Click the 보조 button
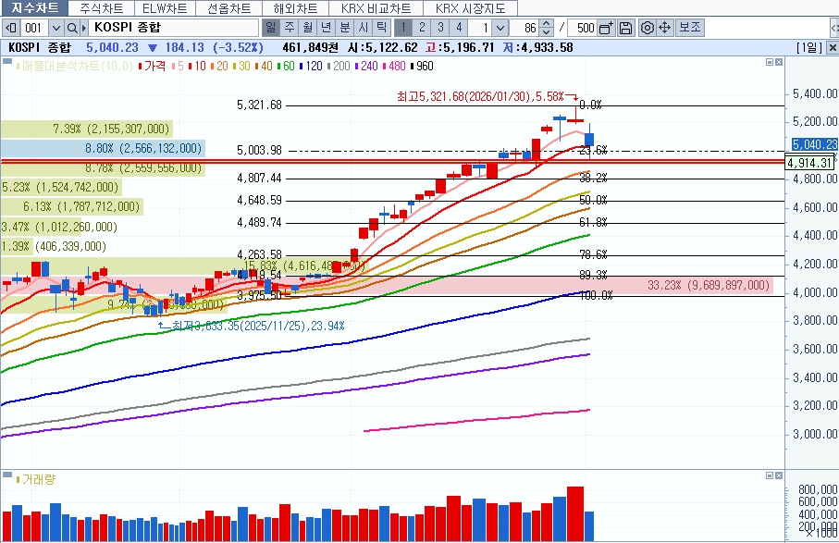This screenshot has width=839, height=543. click(x=690, y=28)
